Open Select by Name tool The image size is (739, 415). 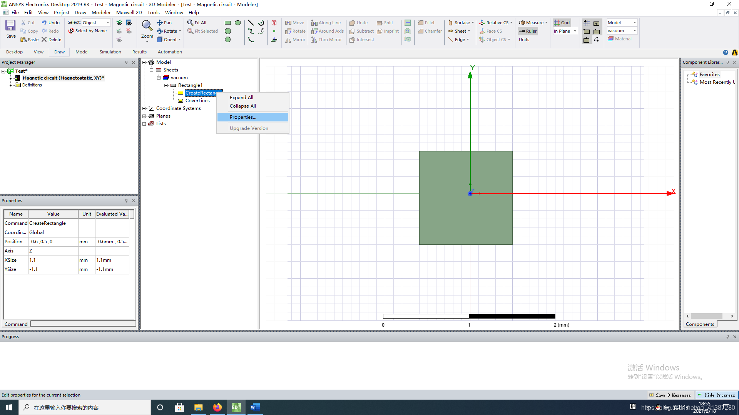click(87, 31)
